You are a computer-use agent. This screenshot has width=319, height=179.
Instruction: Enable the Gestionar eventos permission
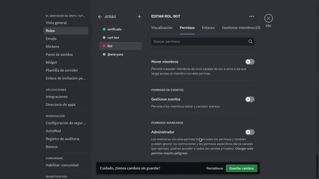250,99
